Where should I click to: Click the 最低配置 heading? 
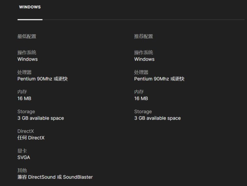coord(27,36)
